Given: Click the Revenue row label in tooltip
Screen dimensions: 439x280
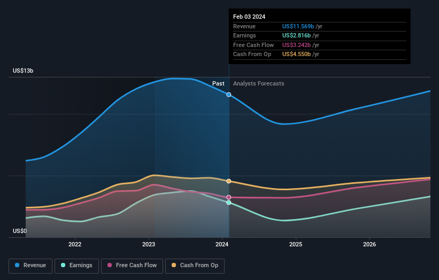Looking at the screenshot, I should [x=244, y=26].
